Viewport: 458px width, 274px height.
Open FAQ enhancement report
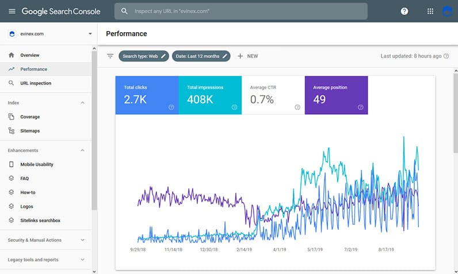click(45, 179)
